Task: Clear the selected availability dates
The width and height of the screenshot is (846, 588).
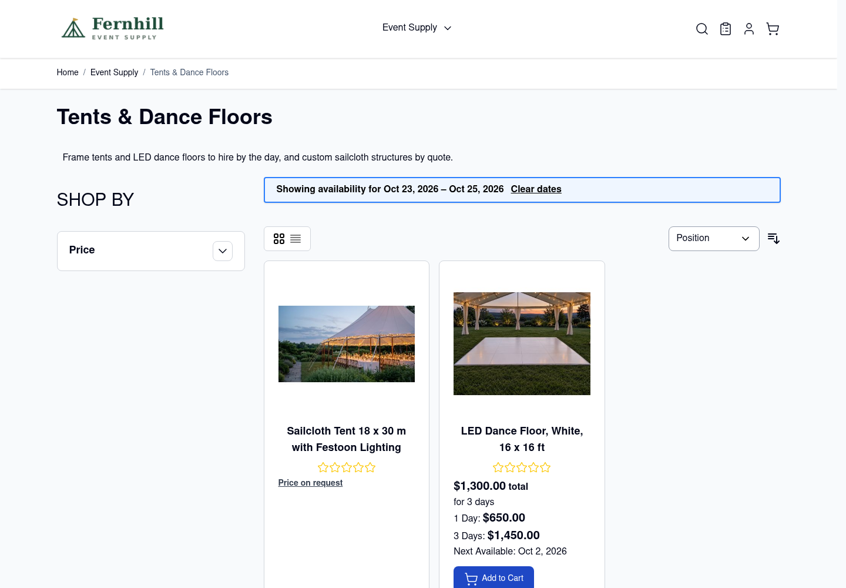Action: 536,189
